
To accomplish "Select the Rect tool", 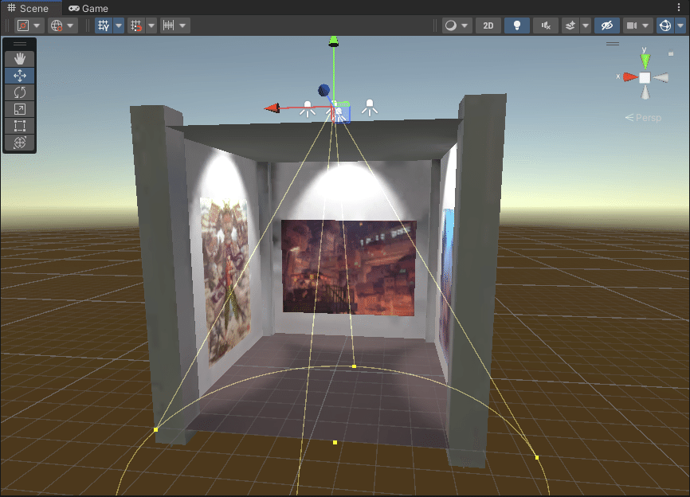I will click(x=20, y=126).
